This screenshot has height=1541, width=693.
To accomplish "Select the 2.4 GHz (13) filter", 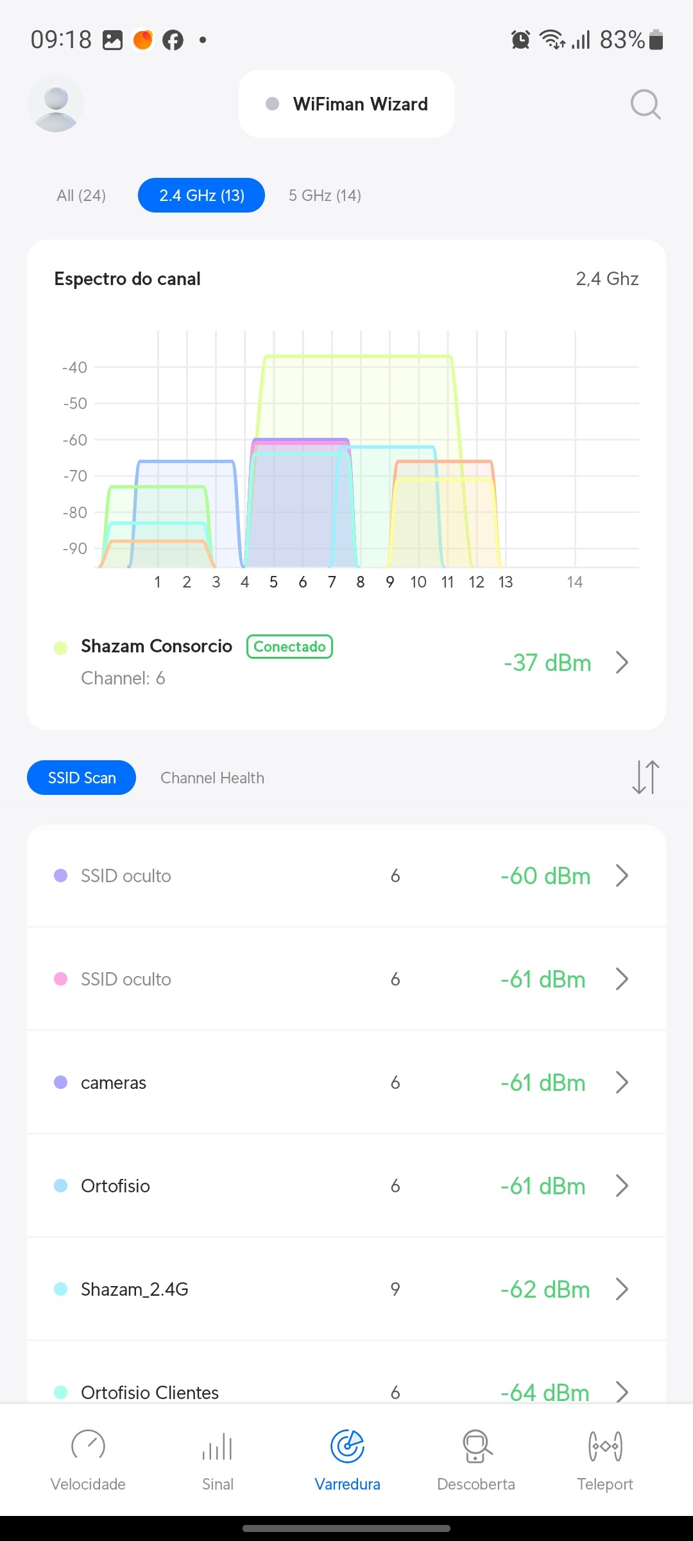I will [201, 195].
